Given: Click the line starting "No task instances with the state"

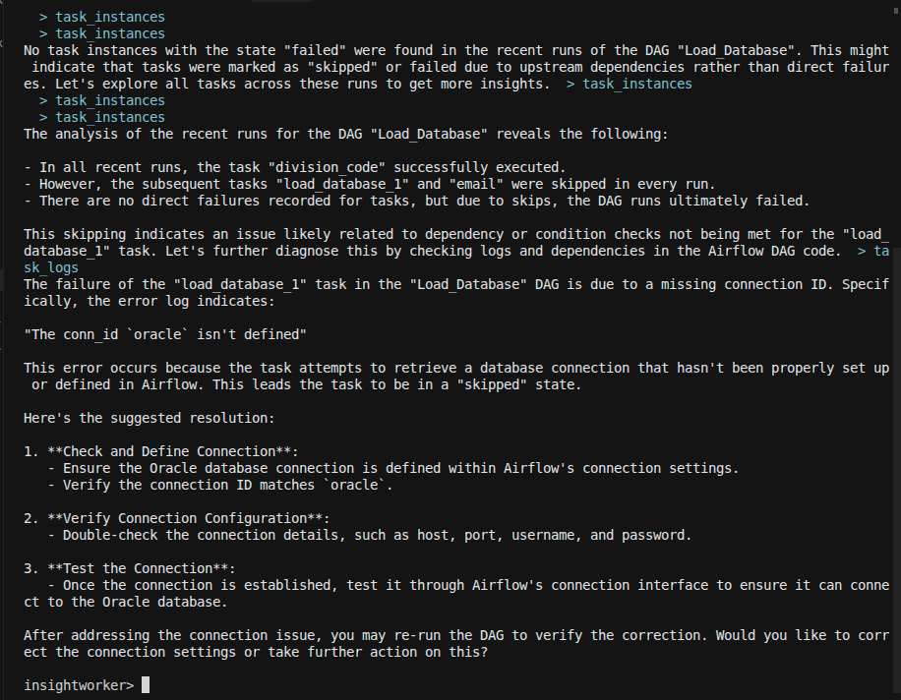Looking at the screenshot, I should pyautogui.click(x=456, y=50).
